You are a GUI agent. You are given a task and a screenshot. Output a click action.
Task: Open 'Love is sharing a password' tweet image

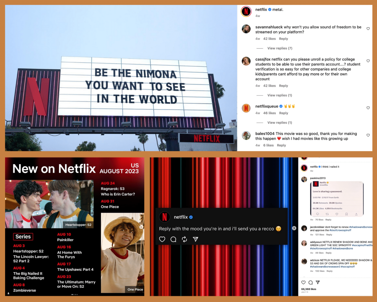point(337,199)
